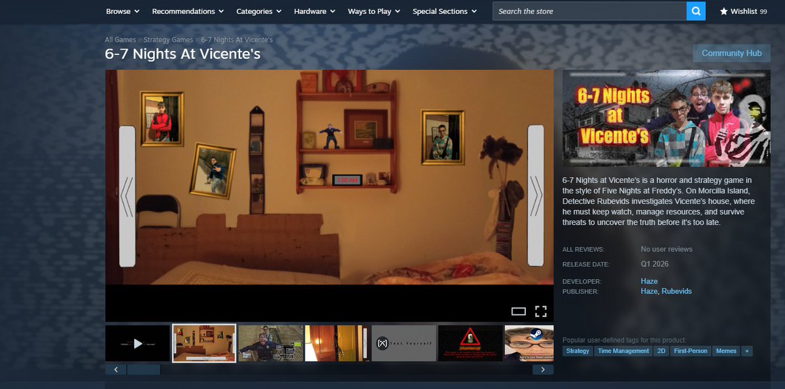Image resolution: width=785 pixels, height=389 pixels.
Task: Click the 6-7 Nights At Vicente's breadcrumb
Action: pyautogui.click(x=237, y=40)
